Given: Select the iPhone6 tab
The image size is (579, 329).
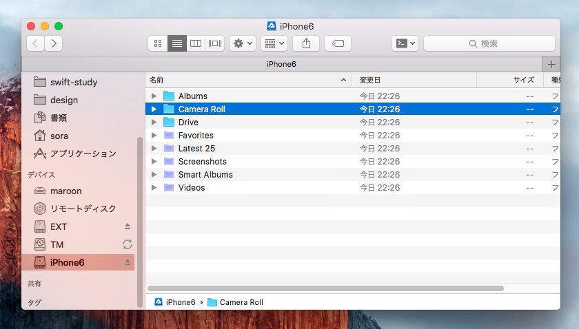Looking at the screenshot, I should pos(282,64).
